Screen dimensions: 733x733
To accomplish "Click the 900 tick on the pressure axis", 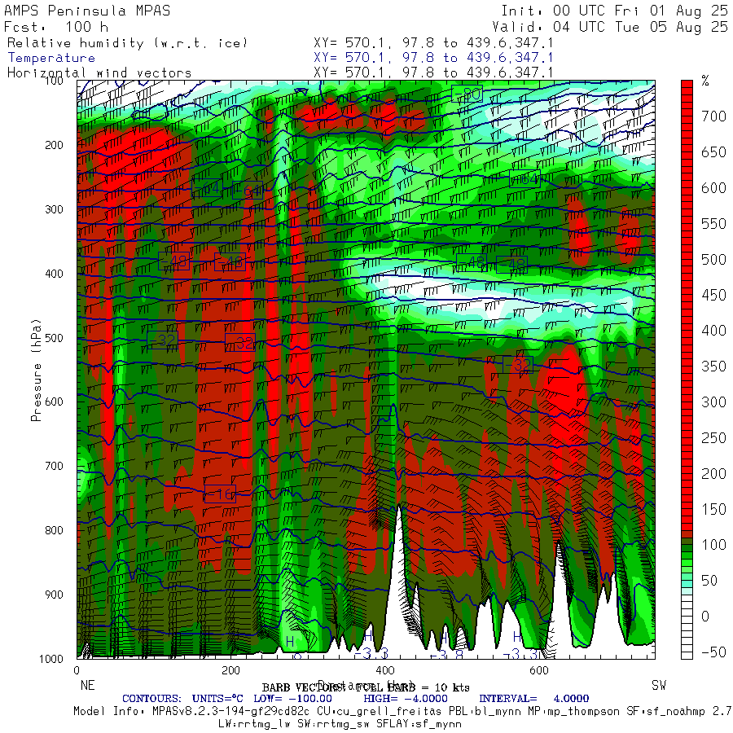I will [x=54, y=595].
